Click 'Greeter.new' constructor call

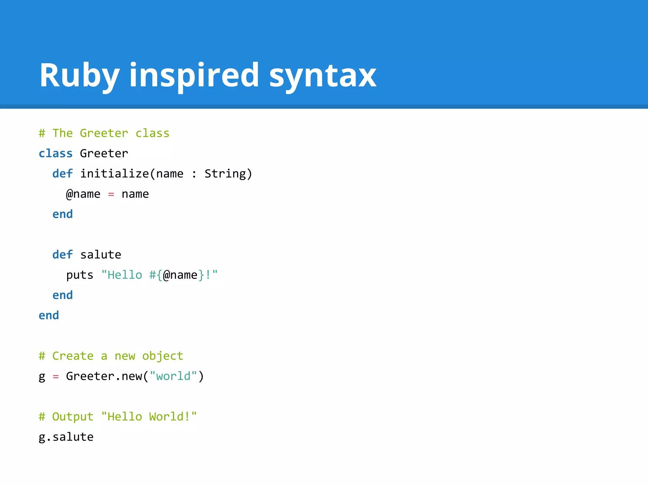point(104,376)
